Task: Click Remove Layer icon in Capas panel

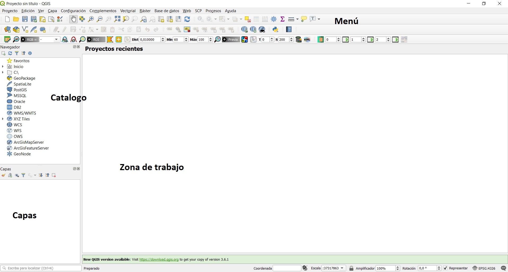Action: click(x=54, y=175)
